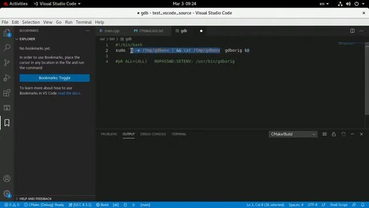Open the Extensions view
This screenshot has width=369, height=208.
7,92
